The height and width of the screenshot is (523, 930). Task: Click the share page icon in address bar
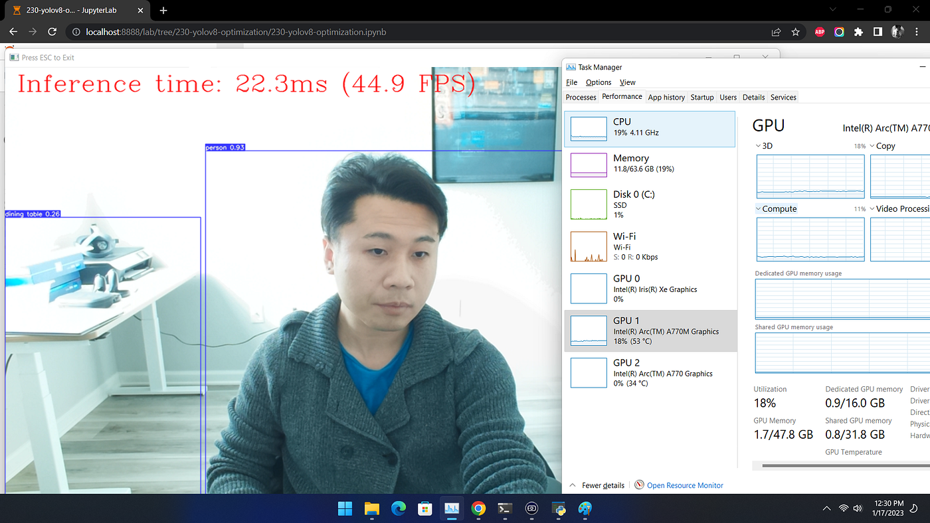pos(776,32)
